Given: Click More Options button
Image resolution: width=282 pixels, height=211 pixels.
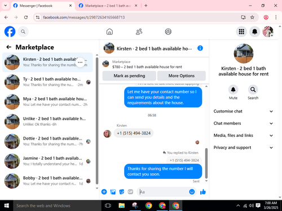Looking at the screenshot, I should point(182,76).
